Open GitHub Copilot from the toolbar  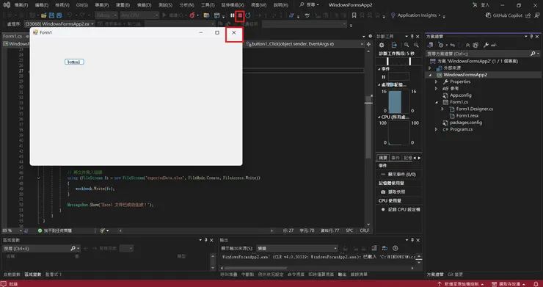[504, 15]
